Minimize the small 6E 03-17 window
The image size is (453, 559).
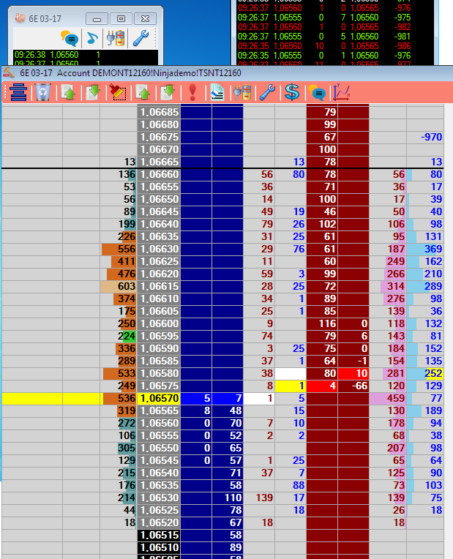[97, 18]
